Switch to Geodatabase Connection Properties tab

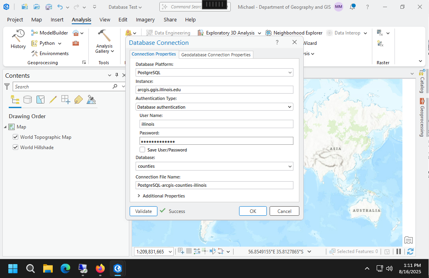tap(216, 55)
